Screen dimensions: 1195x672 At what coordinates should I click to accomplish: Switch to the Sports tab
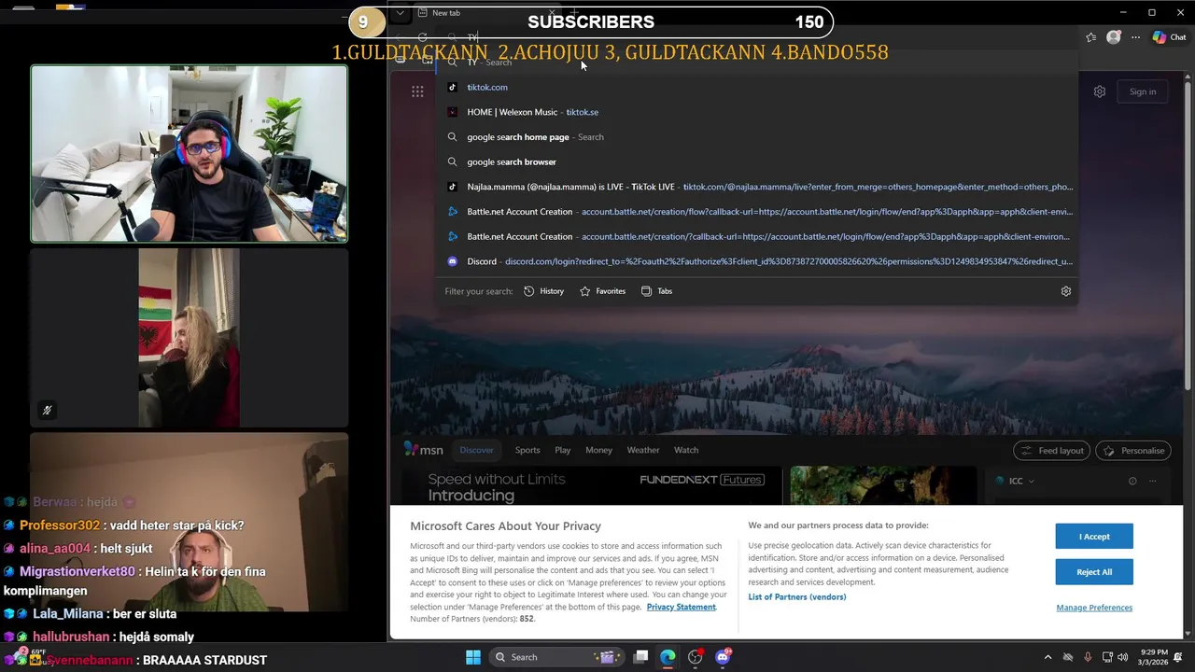[x=527, y=450]
